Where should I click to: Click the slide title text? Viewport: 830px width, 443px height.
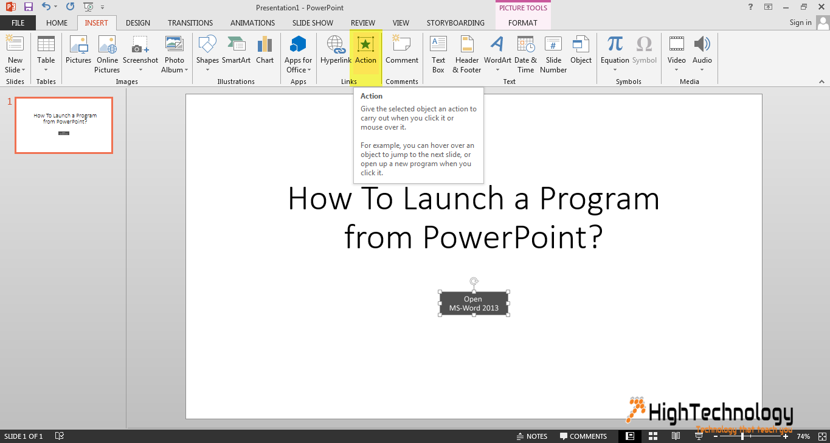tap(474, 217)
